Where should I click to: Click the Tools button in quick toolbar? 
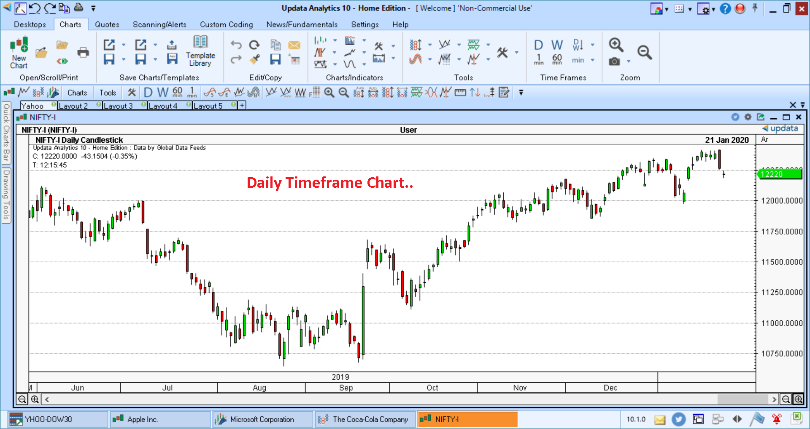[108, 93]
